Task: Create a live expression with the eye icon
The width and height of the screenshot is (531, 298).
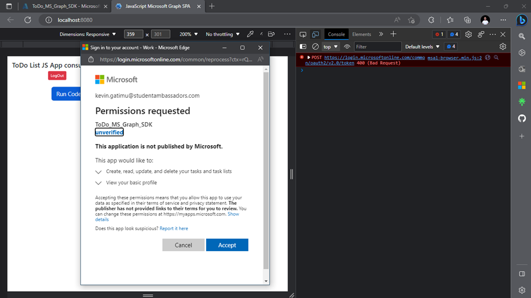Action: pos(347,46)
